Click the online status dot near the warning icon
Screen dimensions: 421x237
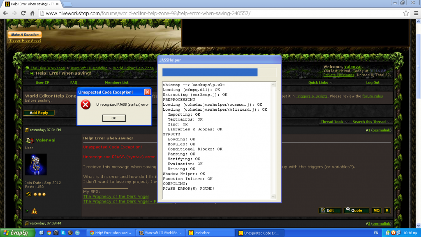pos(27,211)
